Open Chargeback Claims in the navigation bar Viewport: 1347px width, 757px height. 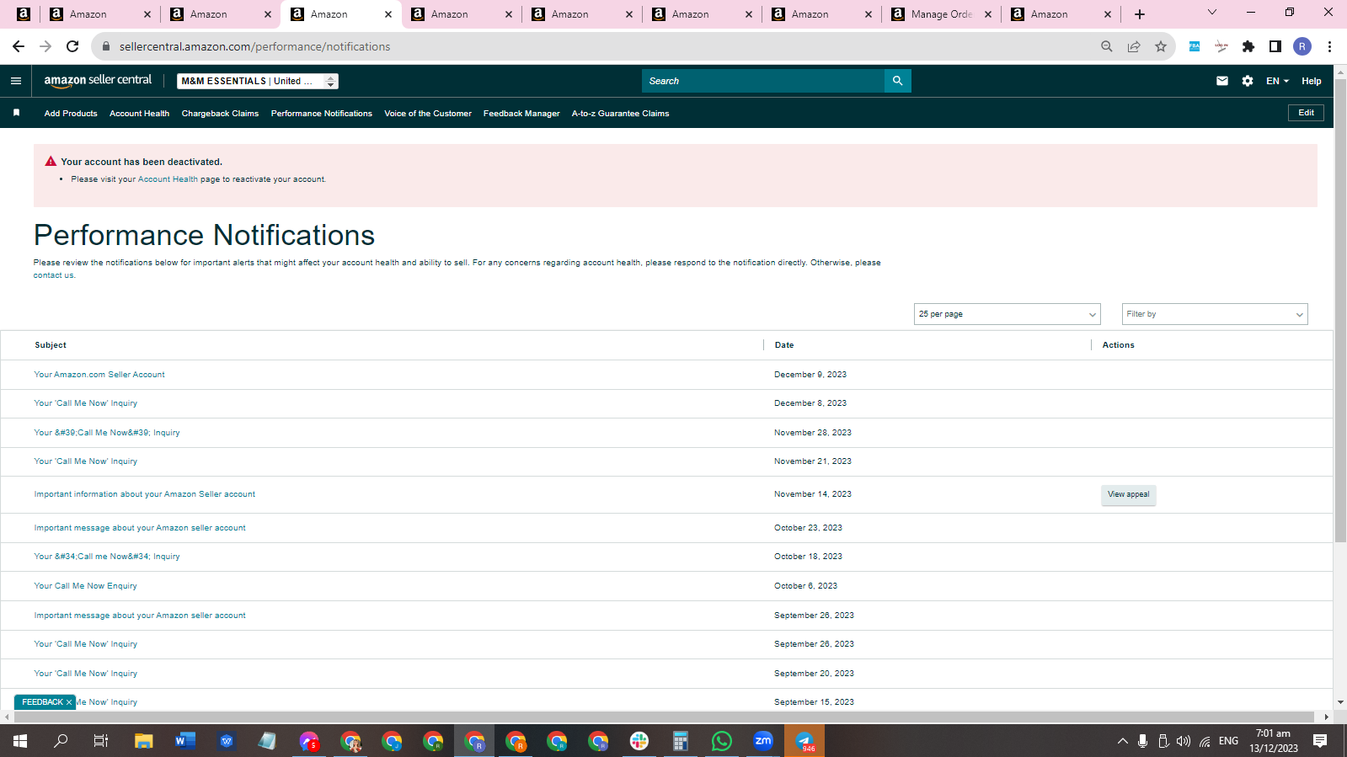[220, 114]
